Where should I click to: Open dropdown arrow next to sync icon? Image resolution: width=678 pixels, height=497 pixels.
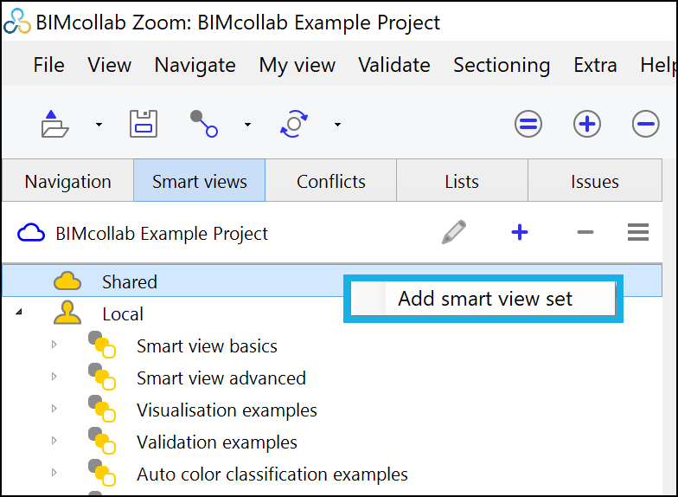(337, 125)
